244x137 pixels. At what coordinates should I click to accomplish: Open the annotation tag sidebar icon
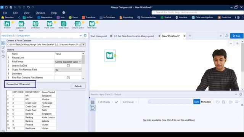pos(3,52)
